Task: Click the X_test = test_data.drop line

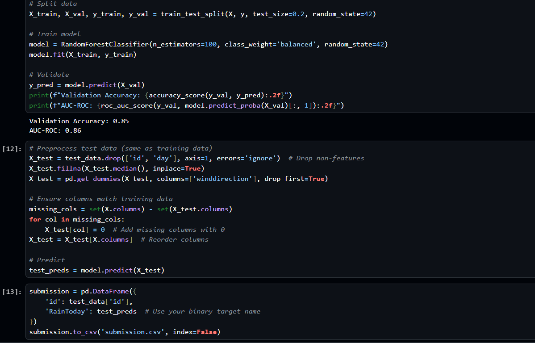Action: [155, 159]
